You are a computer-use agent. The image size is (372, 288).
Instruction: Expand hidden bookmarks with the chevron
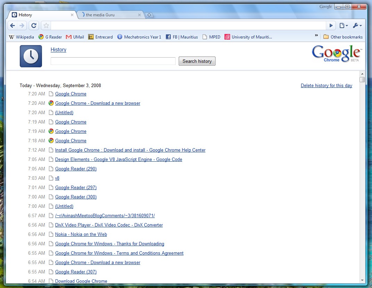(316, 35)
